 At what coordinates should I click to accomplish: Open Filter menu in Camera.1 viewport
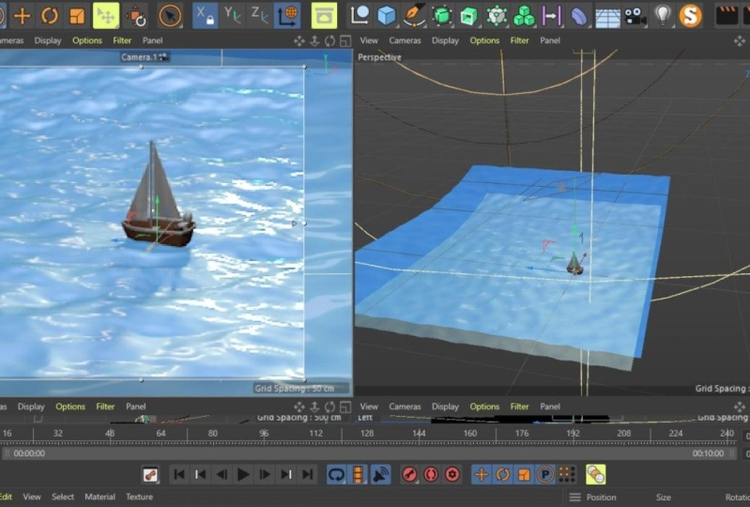(122, 40)
